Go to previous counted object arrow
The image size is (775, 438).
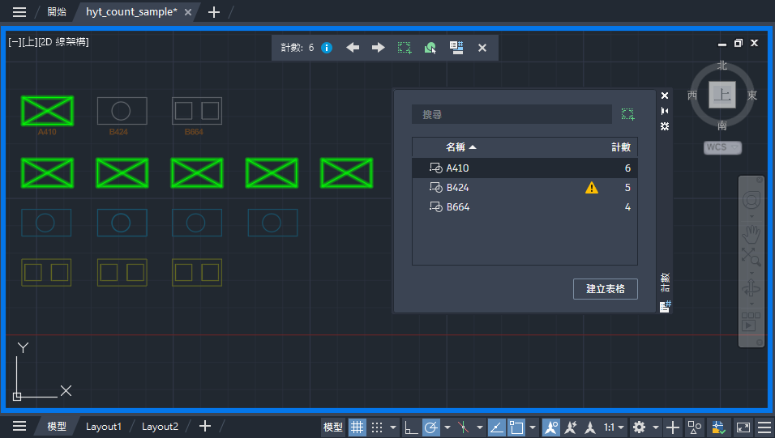(353, 48)
